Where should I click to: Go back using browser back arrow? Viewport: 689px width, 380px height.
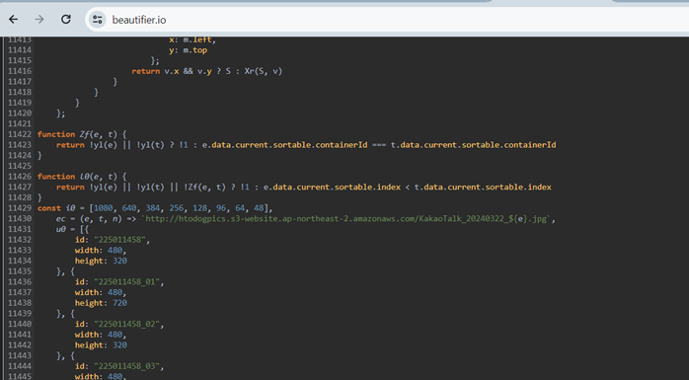click(x=14, y=20)
